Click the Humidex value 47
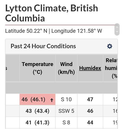The image size is (123, 129). click(90, 99)
